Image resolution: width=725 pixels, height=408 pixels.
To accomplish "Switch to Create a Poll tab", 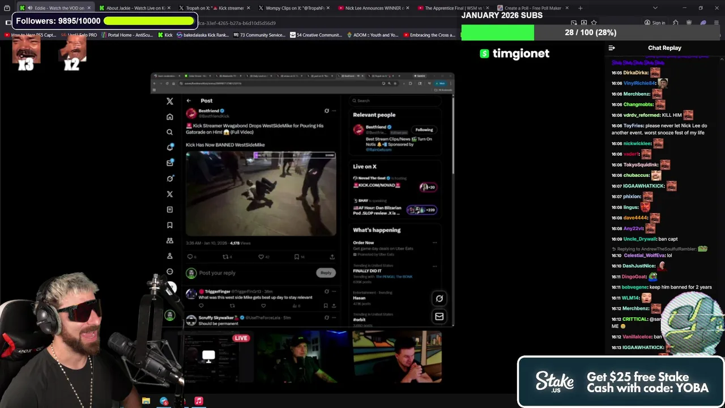I will click(533, 8).
